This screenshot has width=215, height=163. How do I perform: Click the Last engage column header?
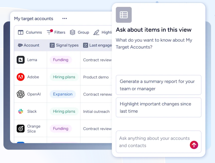98,45
